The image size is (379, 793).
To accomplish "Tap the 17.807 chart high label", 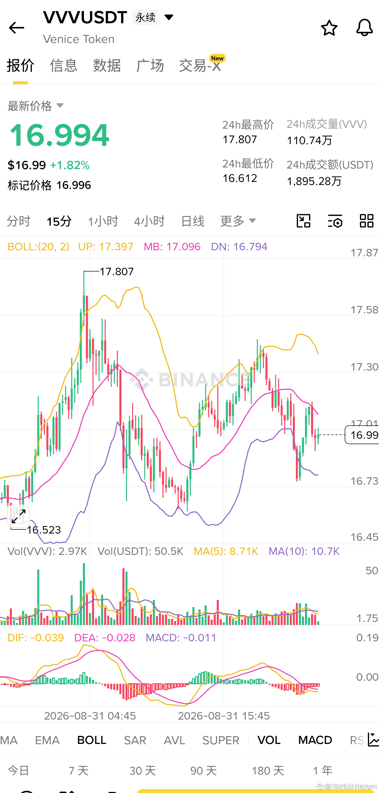I will 117,272.
